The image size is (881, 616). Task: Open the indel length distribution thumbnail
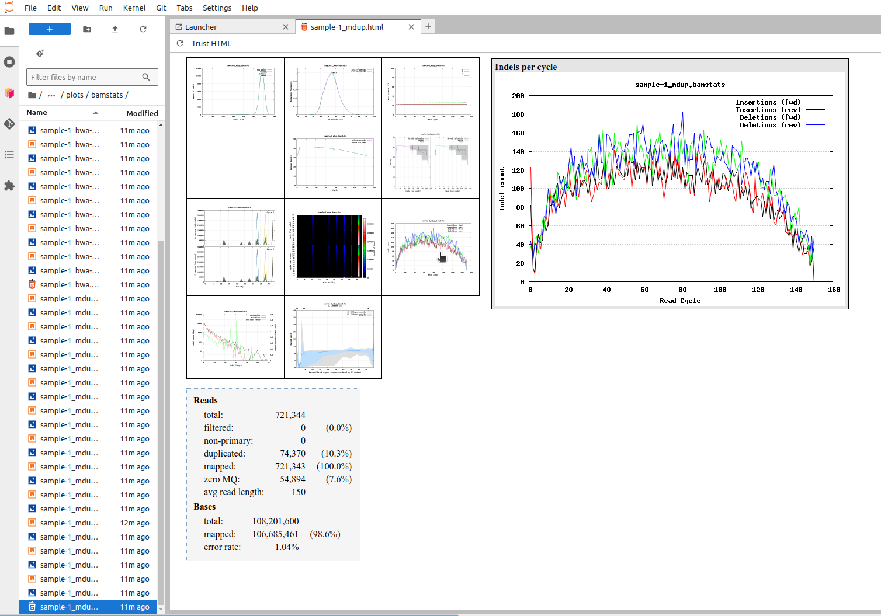click(x=235, y=337)
